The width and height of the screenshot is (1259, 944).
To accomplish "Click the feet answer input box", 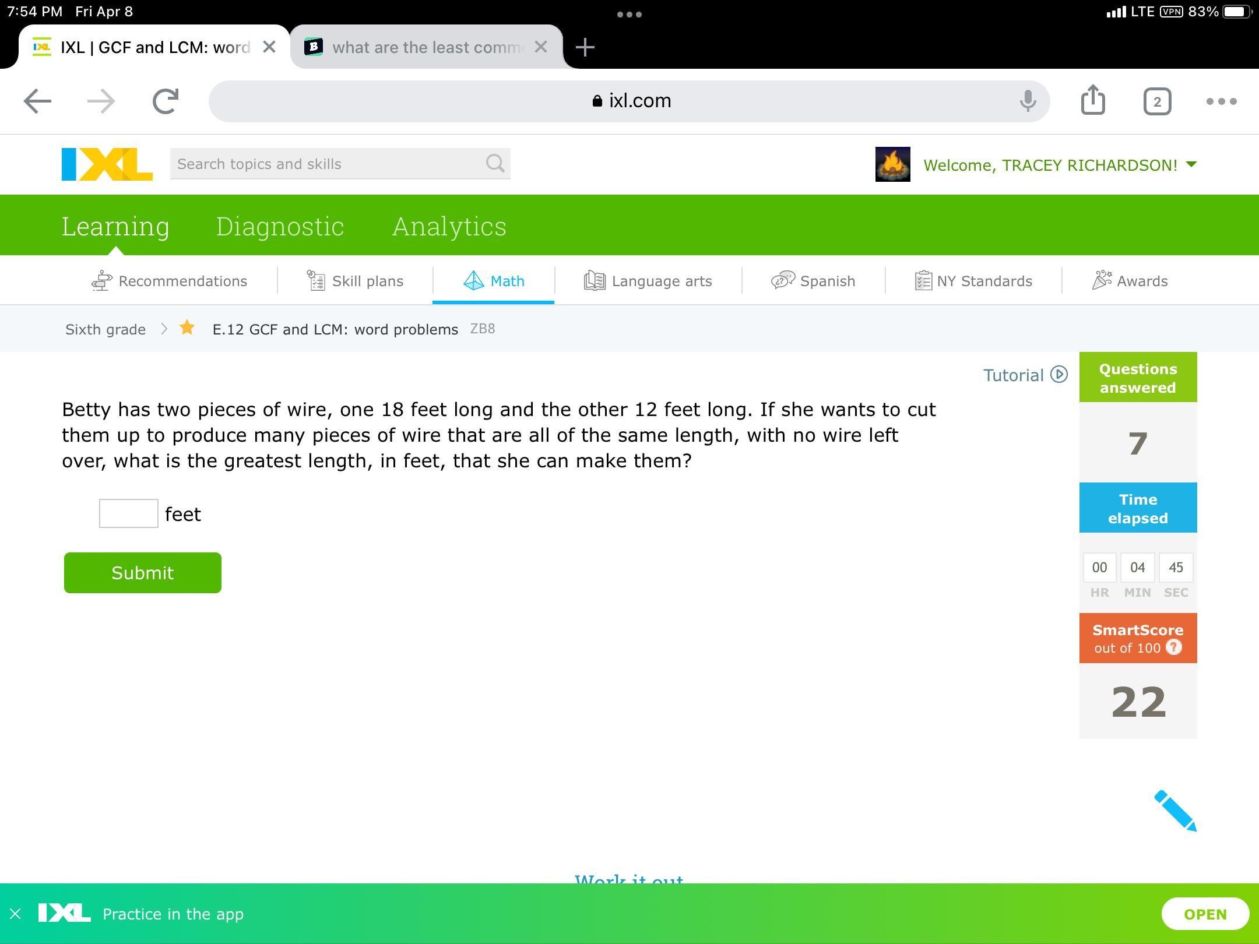I will (128, 513).
